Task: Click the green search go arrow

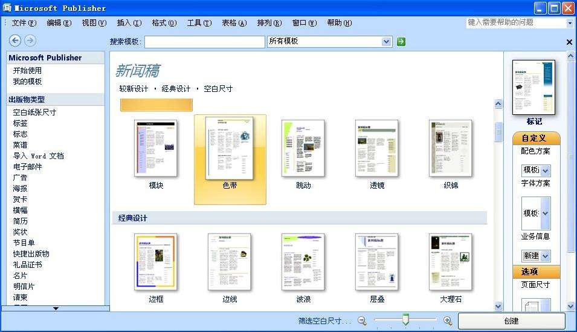Action: pyautogui.click(x=401, y=42)
